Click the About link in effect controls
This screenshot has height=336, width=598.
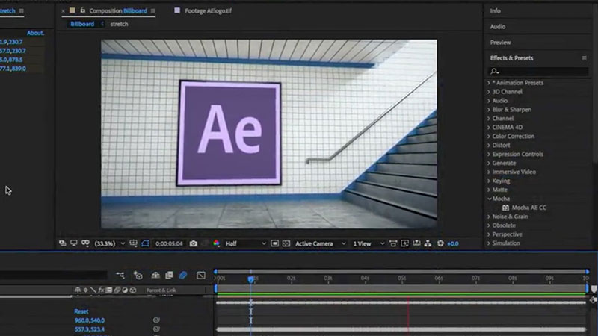click(x=35, y=33)
